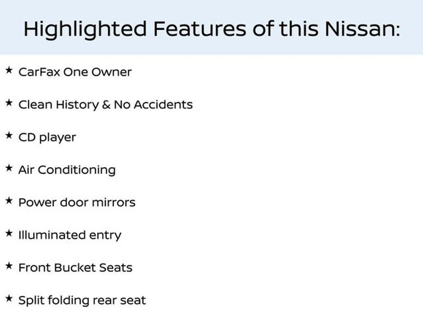This screenshot has width=423, height=317.
Task: Click the star beside Clean History & No Accidents
Action: [9, 103]
